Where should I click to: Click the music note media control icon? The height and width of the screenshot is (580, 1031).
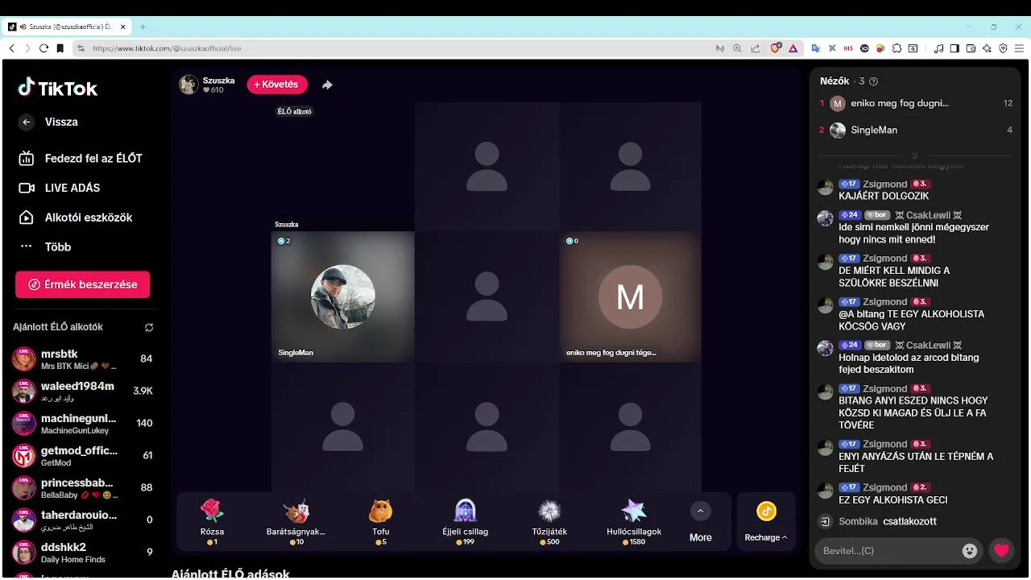pos(938,48)
